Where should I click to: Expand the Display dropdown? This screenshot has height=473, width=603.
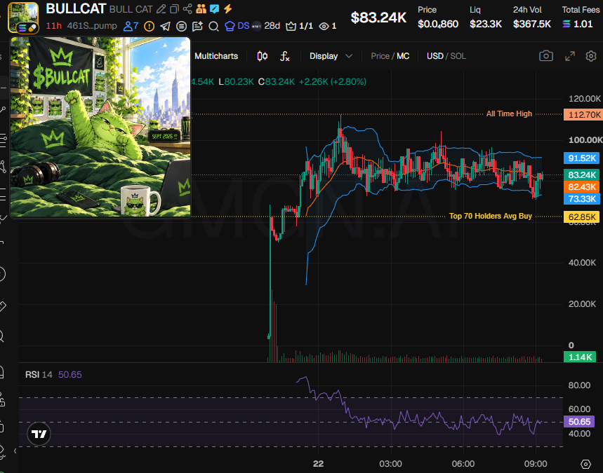click(x=331, y=56)
